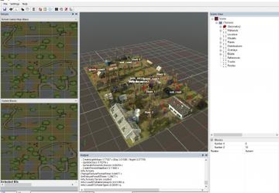Expand the Models node in the tree
Viewport: 279px width, 193px height.
(x=221, y=38)
